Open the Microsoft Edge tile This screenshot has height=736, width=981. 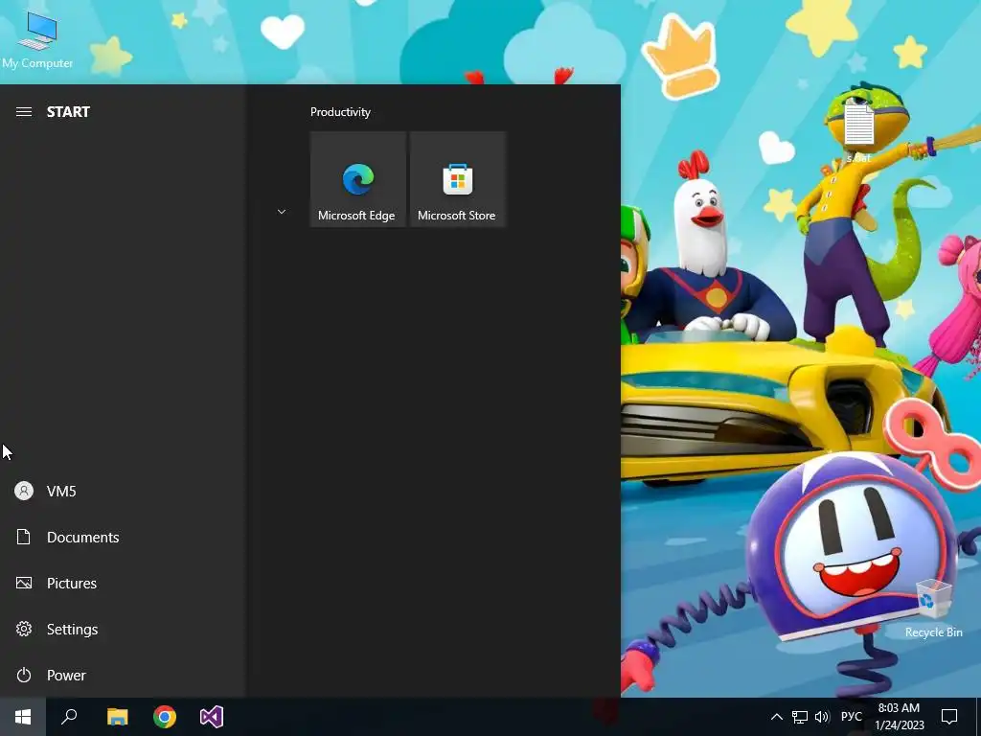pos(358,179)
